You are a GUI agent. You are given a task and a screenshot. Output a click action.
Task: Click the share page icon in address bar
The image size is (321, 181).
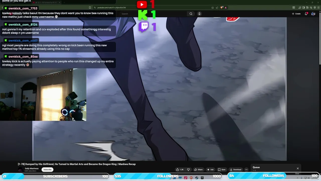pyautogui.click(x=217, y=8)
